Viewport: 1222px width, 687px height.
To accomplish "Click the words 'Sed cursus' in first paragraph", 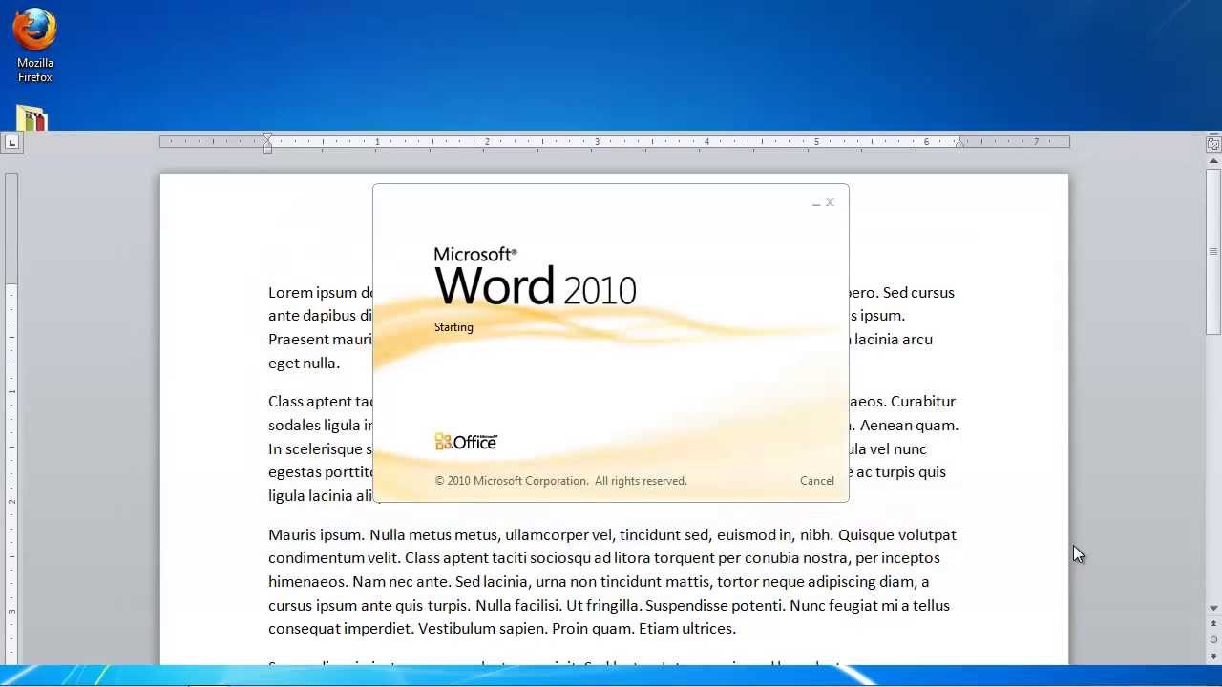I will 918,293.
